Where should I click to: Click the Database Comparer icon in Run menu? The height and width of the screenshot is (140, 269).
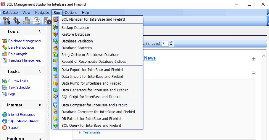click(x=55, y=112)
